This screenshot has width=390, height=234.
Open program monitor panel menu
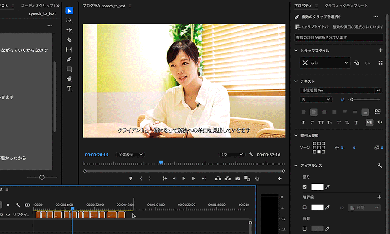pyautogui.click(x=130, y=6)
